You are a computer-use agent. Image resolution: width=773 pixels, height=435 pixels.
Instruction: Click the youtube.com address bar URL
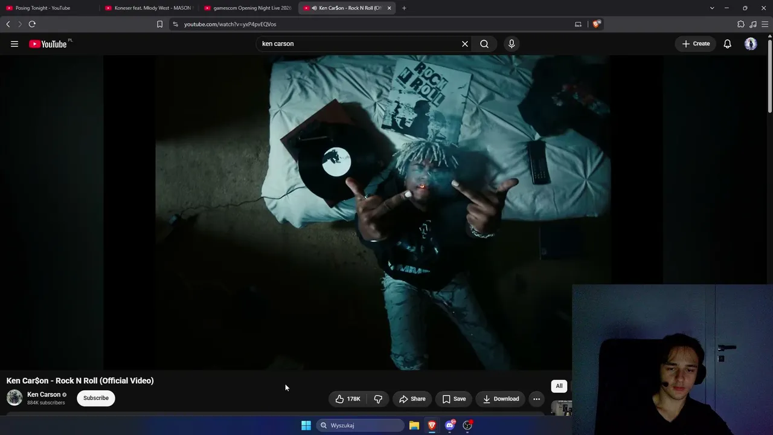230,24
